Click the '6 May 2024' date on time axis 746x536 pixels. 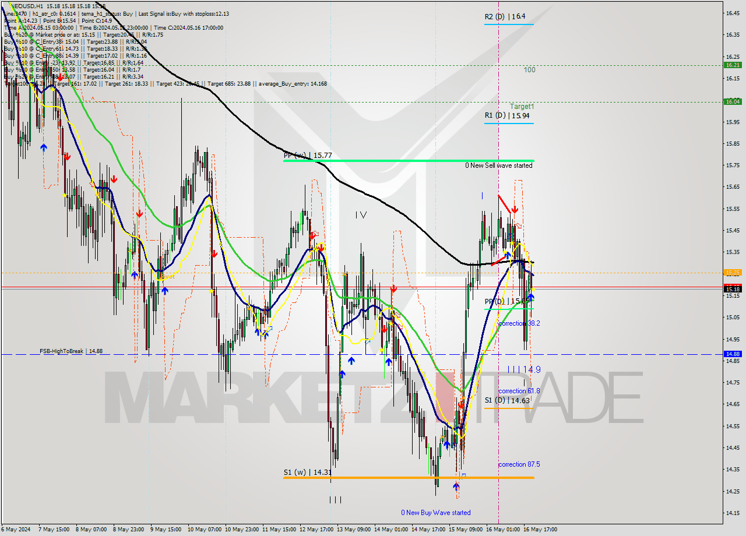(16, 530)
